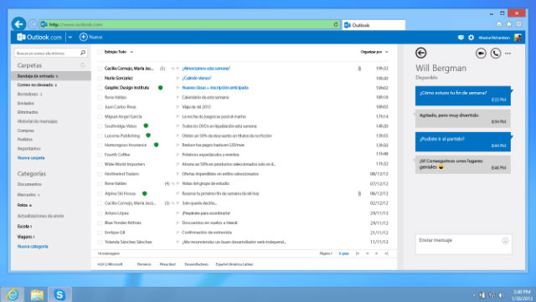
Task: Open the messaging chat icon in header
Action: pyautogui.click(x=461, y=38)
